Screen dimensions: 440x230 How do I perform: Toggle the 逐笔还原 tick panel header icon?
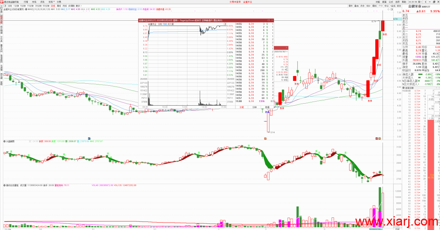(404, 88)
